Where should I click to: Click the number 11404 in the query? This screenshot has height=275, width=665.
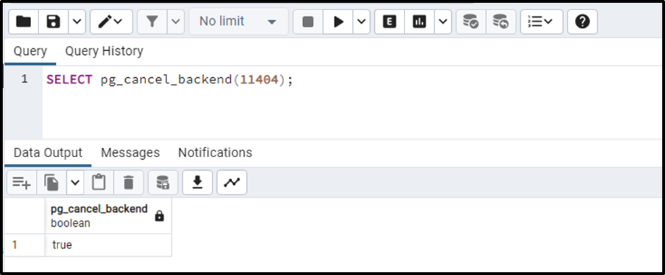click(x=260, y=79)
